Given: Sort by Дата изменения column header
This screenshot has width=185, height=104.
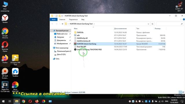Looking at the screenshot, I should tap(120, 29).
